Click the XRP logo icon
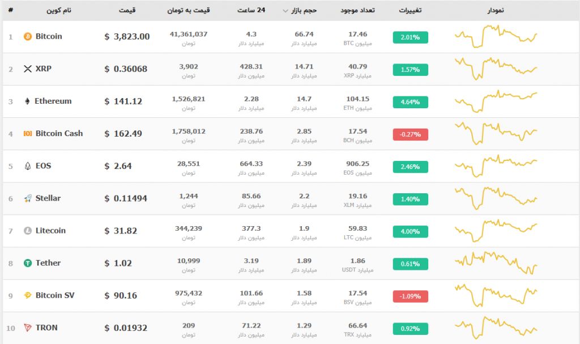This screenshot has height=344, width=580. (x=27, y=69)
